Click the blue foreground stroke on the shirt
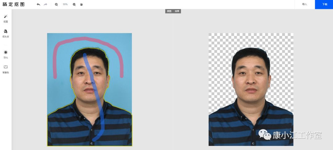The width and height of the screenshot is (333, 150). (x=101, y=123)
